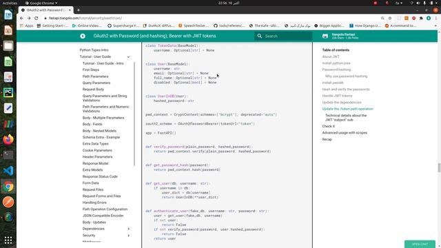Show more bookmarks overflow chevron
The width and height of the screenshot is (441, 248).
436,25
